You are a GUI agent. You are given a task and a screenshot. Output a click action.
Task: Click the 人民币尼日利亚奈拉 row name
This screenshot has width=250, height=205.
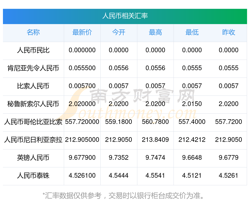click(33, 140)
